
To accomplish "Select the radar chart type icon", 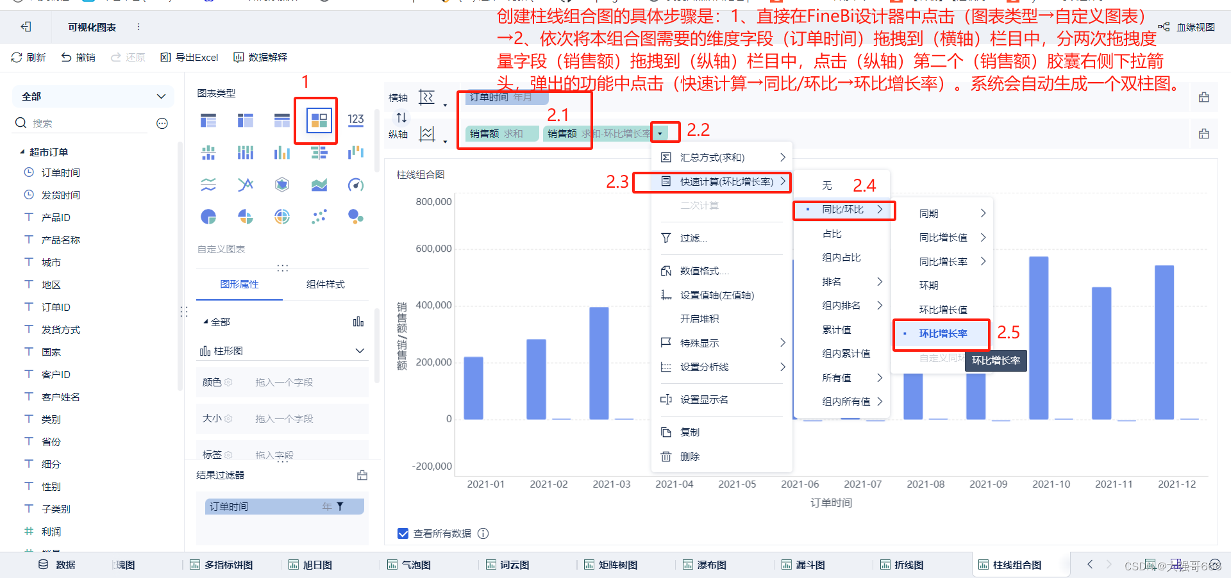I will (x=282, y=185).
